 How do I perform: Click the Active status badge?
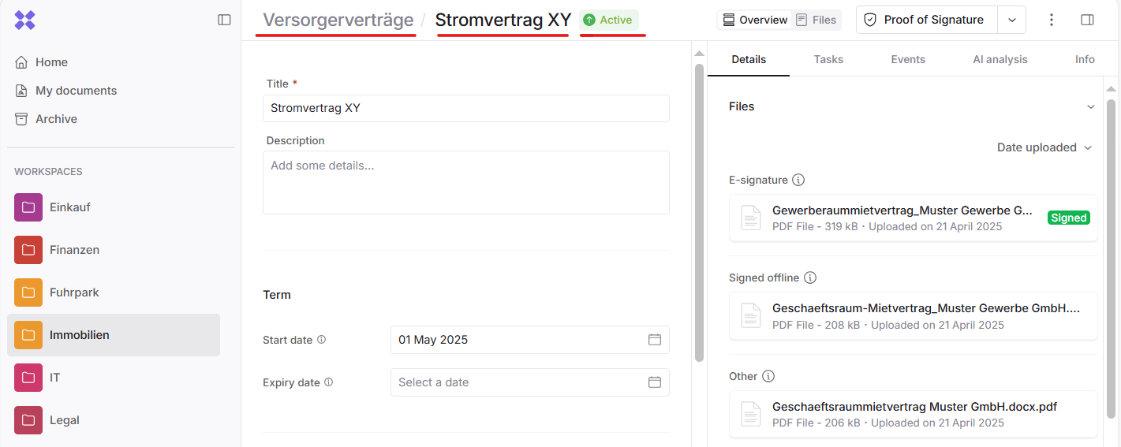point(608,20)
